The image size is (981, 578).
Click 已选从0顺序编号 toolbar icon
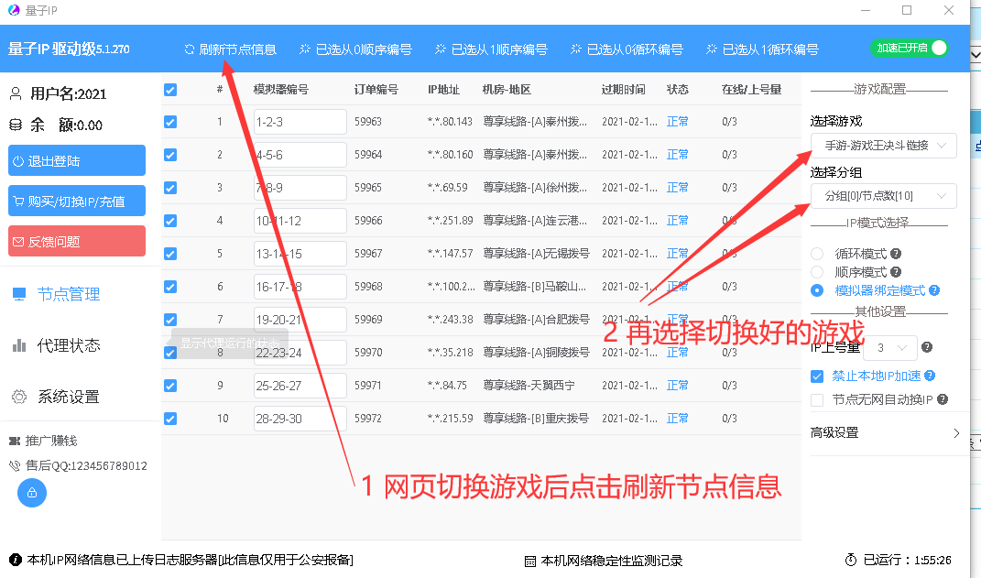[x=305, y=49]
